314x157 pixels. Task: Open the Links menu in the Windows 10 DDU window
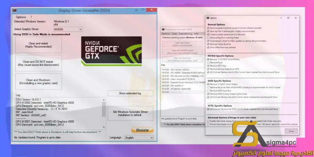click(174, 34)
